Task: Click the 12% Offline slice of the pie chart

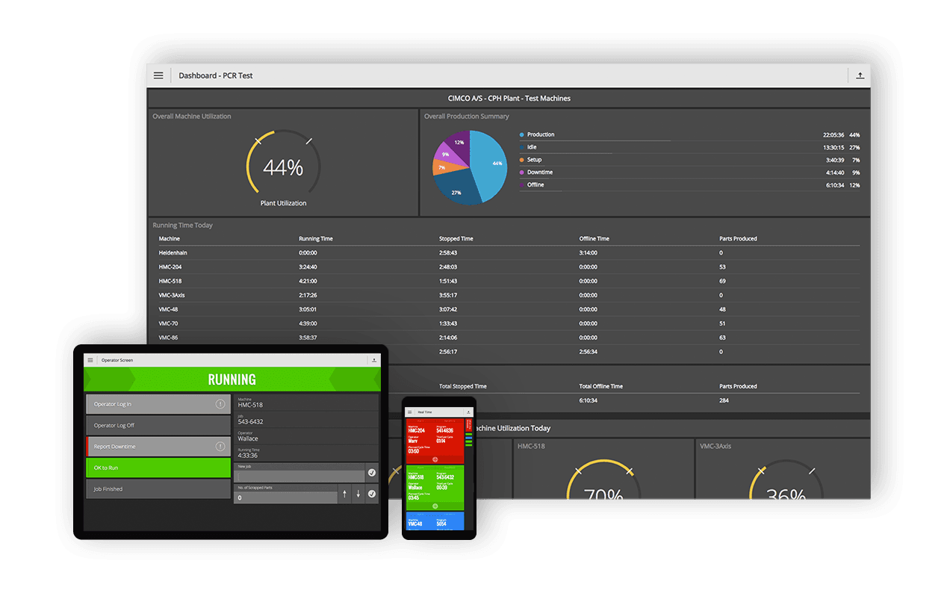Action: 459,143
